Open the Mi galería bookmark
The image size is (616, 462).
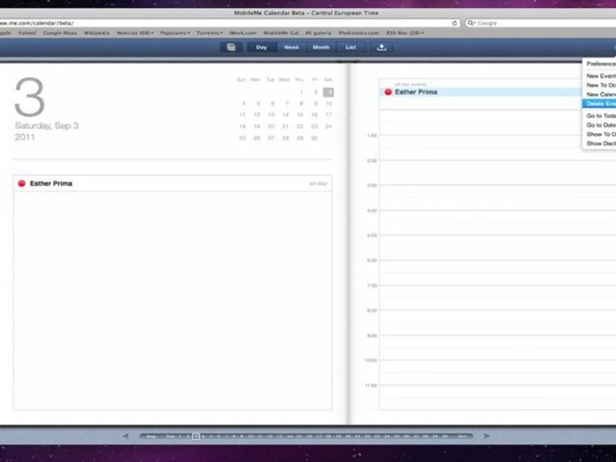tap(318, 33)
